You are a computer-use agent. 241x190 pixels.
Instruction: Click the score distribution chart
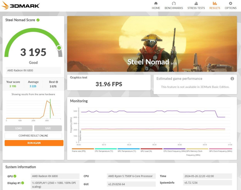click(33, 110)
